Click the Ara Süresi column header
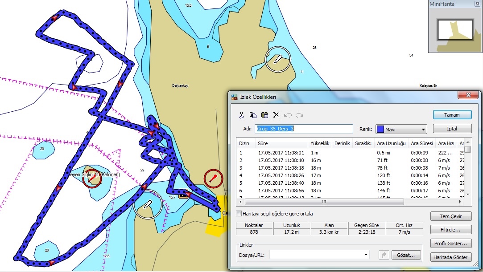The height and width of the screenshot is (272, 483). (x=422, y=143)
